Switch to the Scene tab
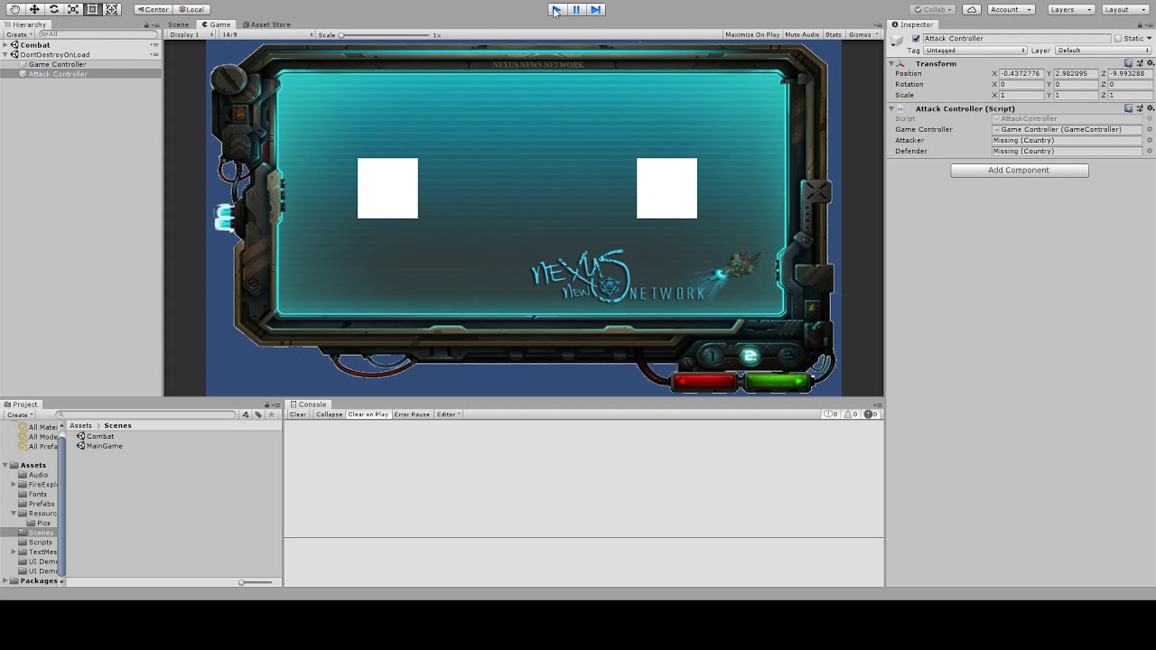 pyautogui.click(x=179, y=24)
